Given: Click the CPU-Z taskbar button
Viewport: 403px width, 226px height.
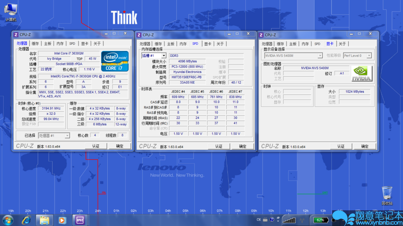Looking at the screenshot, I should coord(79,220).
